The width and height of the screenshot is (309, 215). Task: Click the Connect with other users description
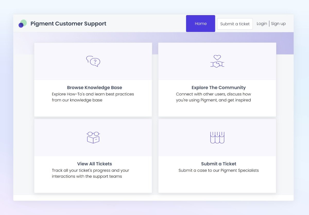coord(213,97)
